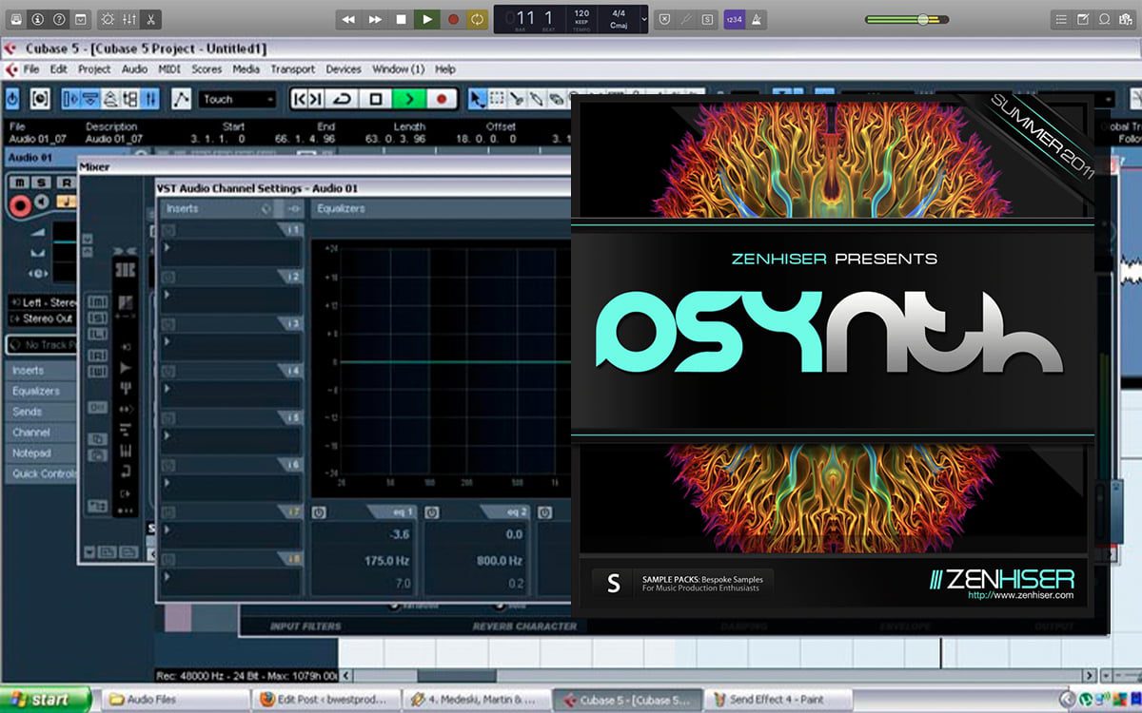Viewport: 1142px width, 713px height.
Task: Open the tempo and key display dropdown arrow
Action: pos(643,19)
